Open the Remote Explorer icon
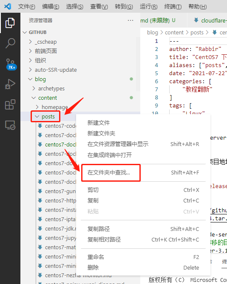 [x=10, y=125]
